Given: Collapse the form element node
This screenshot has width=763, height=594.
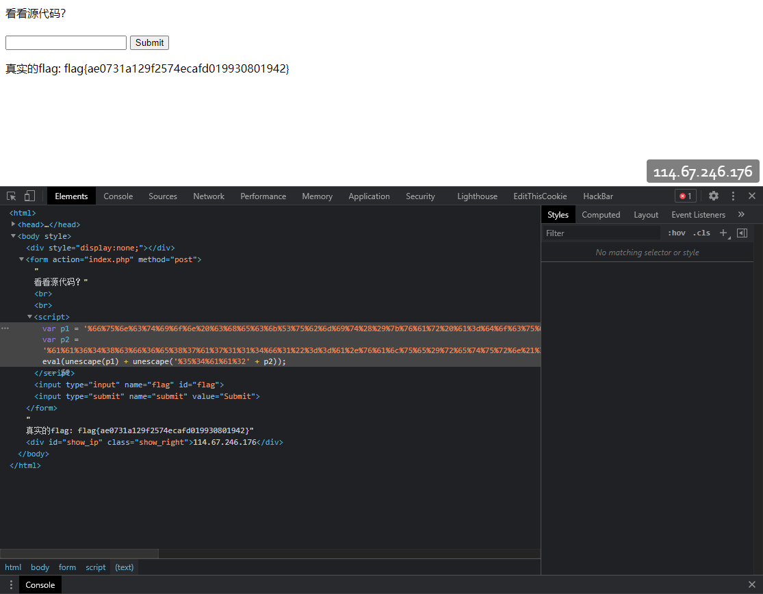Looking at the screenshot, I should coord(21,259).
